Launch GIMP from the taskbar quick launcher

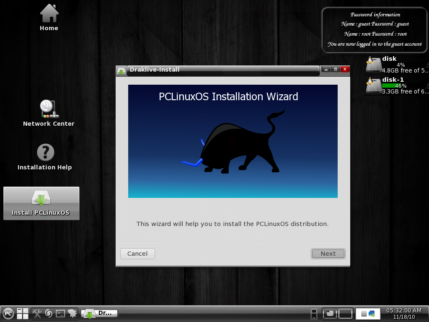tap(72, 313)
